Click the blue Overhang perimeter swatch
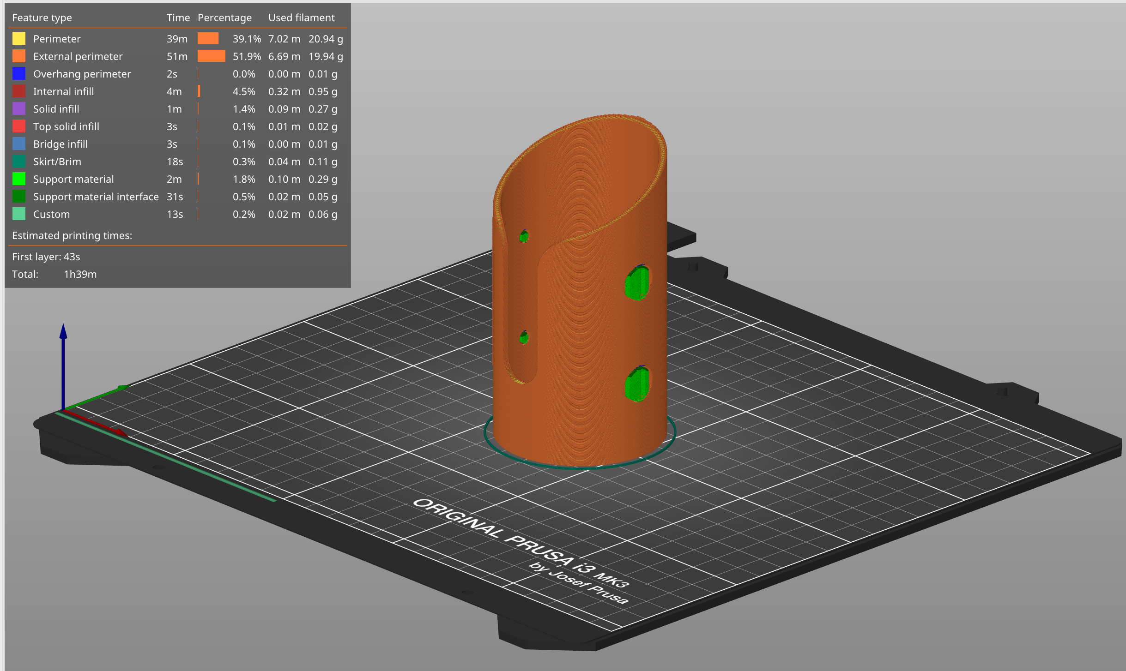1126x671 pixels. [19, 73]
